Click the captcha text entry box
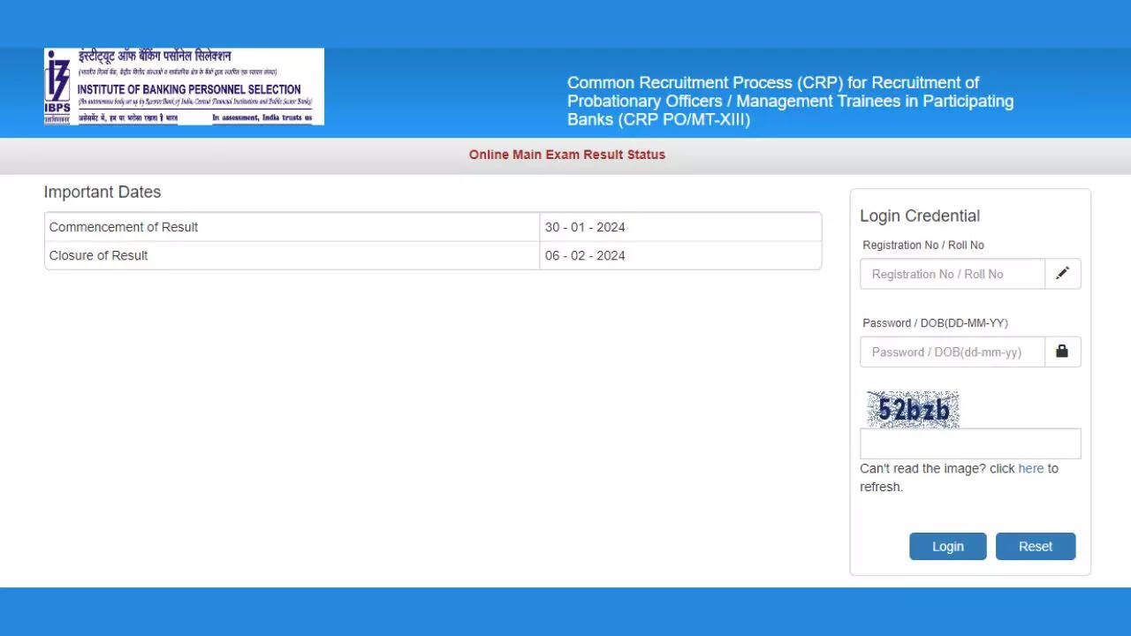1131x636 pixels. (969, 443)
